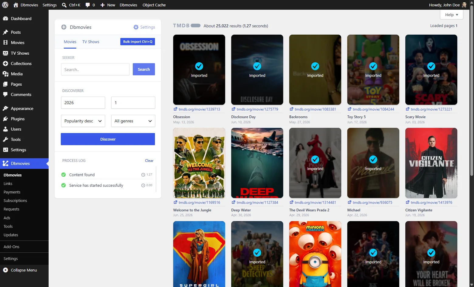Click the Dbmovies sidebar menu icon

(5, 163)
